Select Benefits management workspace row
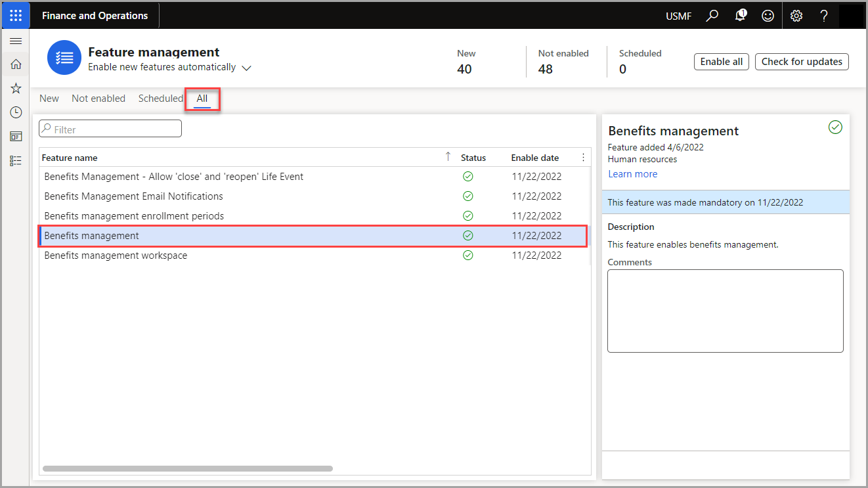This screenshot has height=488, width=868. point(314,255)
